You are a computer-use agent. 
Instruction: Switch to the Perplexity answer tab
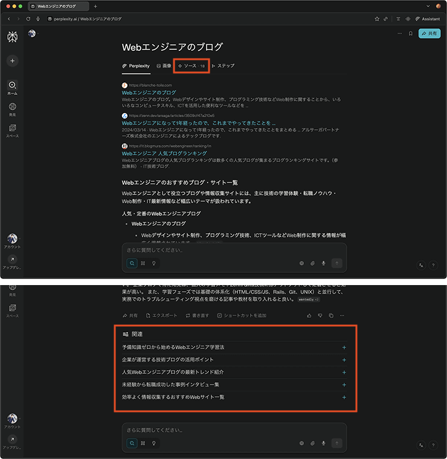[136, 66]
